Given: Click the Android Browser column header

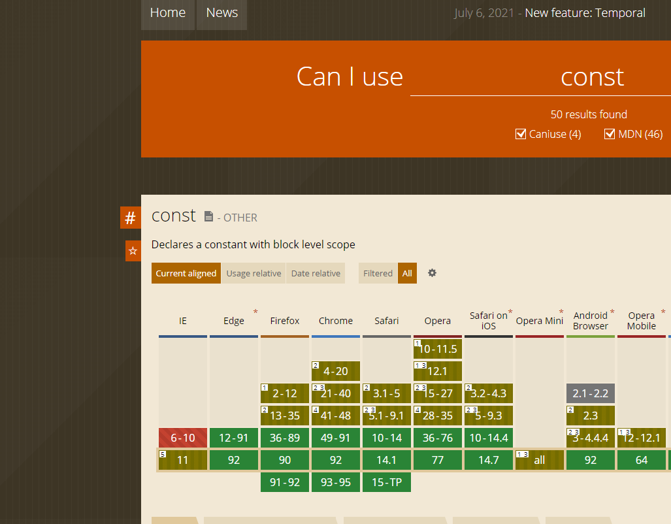Looking at the screenshot, I should tap(591, 321).
